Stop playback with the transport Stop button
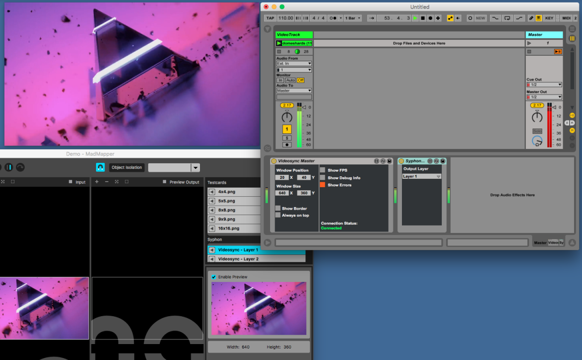Viewport: 582px width, 360px height. click(423, 18)
